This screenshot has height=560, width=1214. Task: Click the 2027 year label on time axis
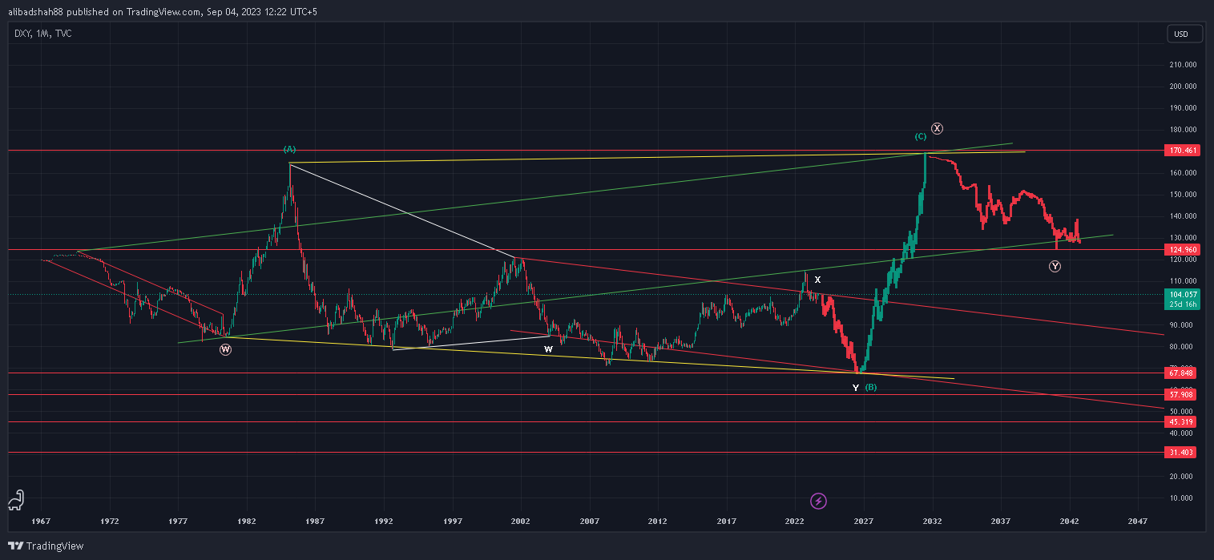pos(863,520)
